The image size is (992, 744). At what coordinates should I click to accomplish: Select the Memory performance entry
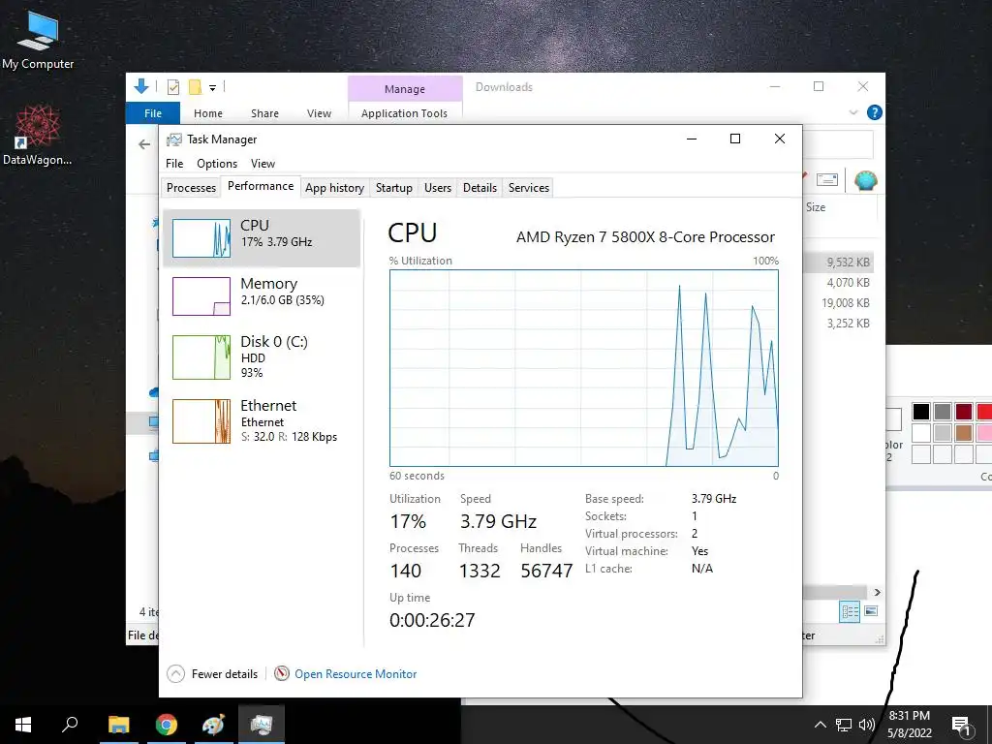[x=262, y=295]
